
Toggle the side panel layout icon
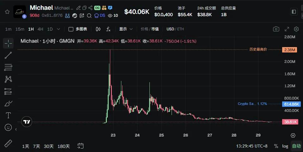294,12
